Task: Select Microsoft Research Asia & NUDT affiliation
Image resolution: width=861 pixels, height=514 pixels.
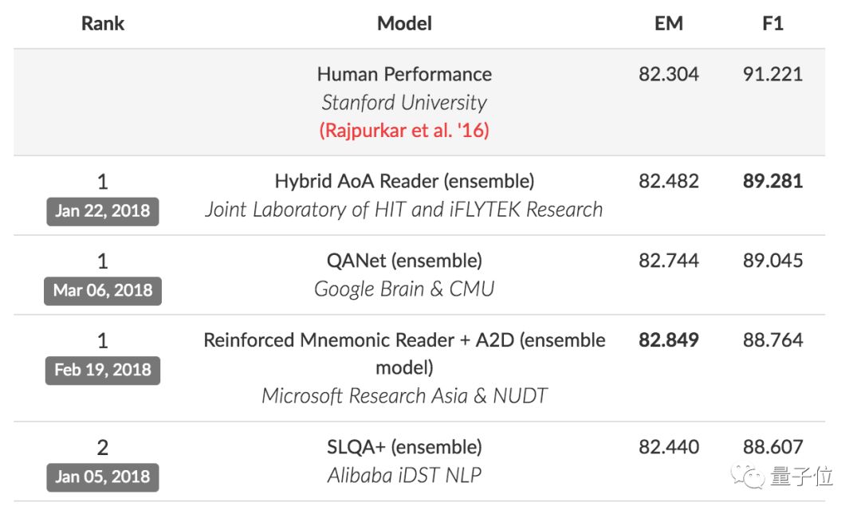Action: pos(404,395)
